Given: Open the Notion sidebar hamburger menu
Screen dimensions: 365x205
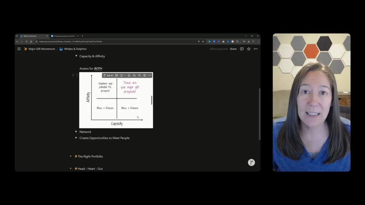Looking at the screenshot, I should (19, 49).
